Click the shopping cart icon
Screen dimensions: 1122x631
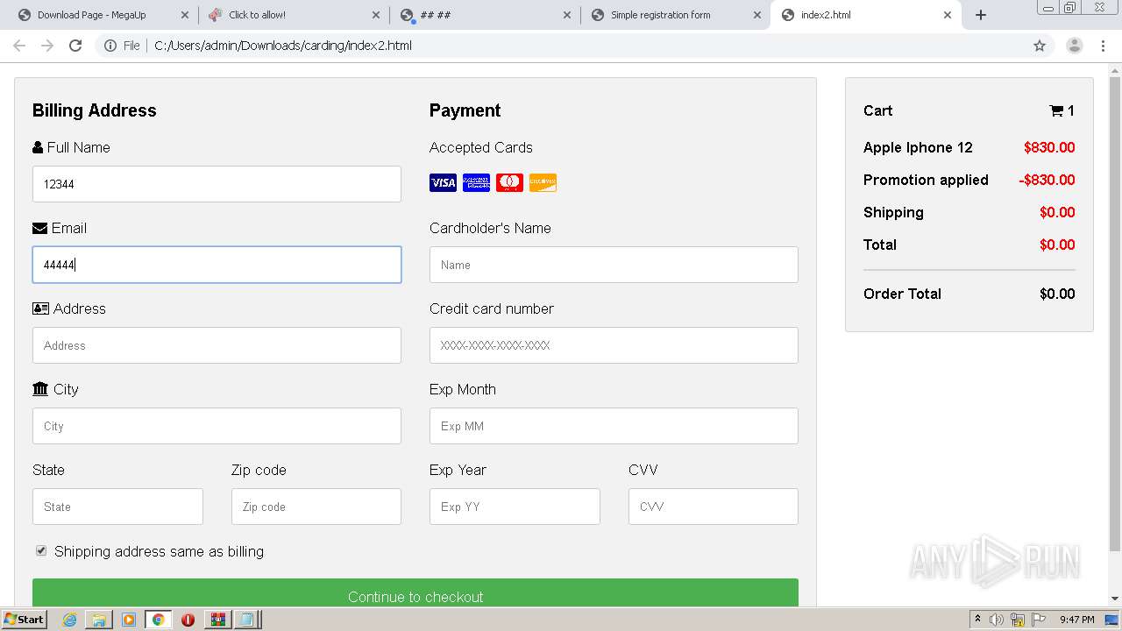[x=1056, y=110]
